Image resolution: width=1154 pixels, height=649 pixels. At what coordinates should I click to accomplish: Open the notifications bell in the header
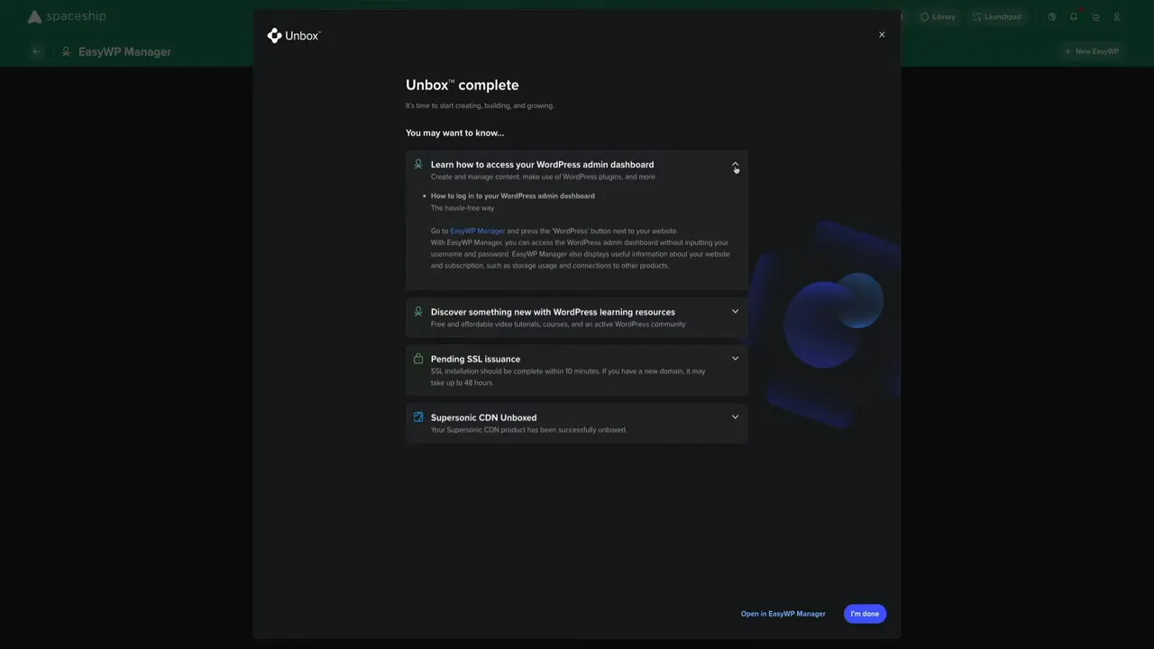click(x=1074, y=17)
